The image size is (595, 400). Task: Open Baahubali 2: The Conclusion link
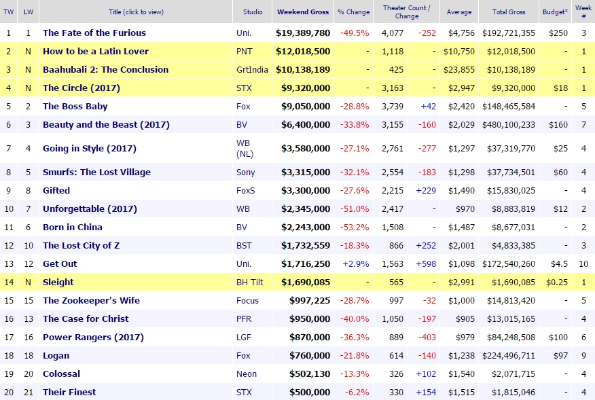105,69
